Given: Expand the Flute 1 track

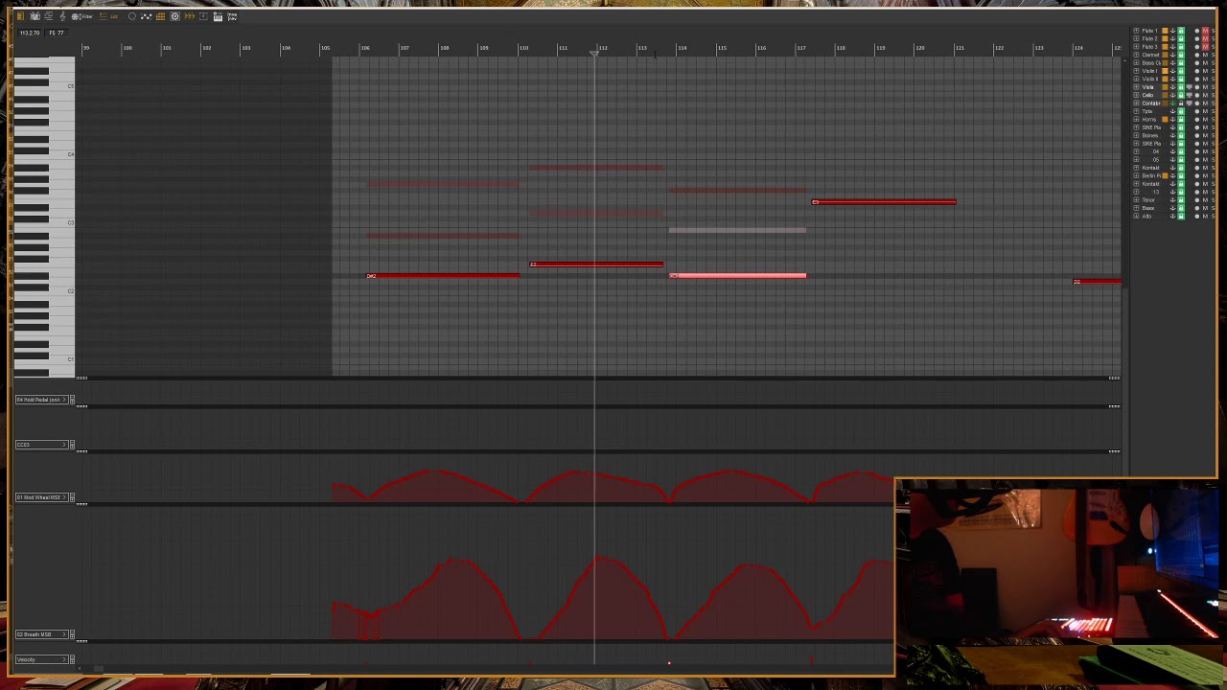Looking at the screenshot, I should tap(1136, 31).
